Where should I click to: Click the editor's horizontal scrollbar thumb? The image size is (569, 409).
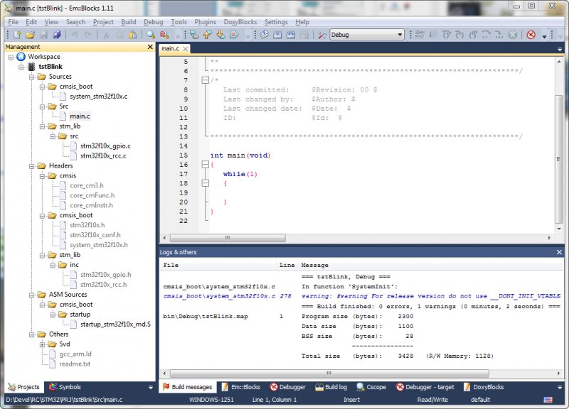click(x=228, y=238)
